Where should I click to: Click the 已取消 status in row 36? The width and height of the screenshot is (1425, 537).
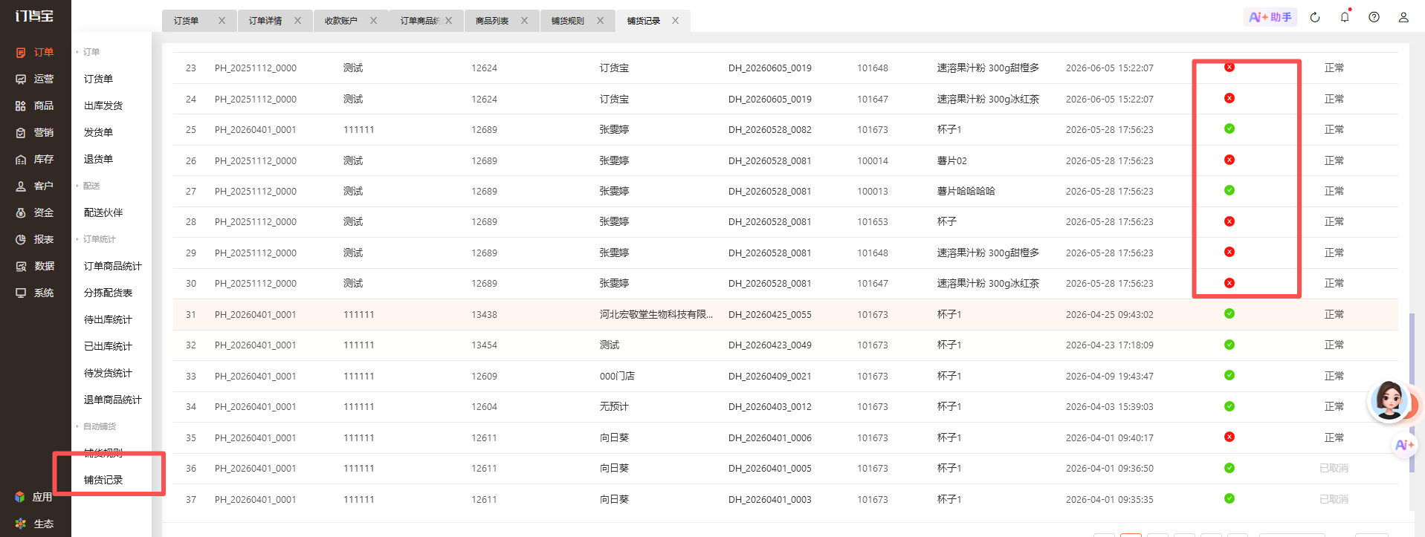tap(1334, 468)
